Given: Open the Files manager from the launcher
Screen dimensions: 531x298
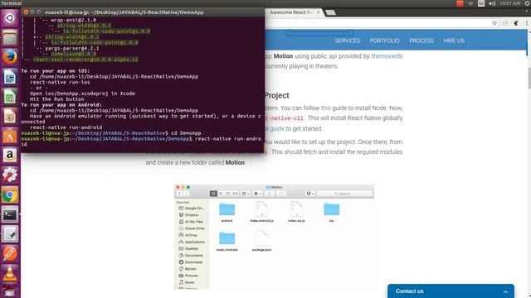Looking at the screenshot, I should coord(10,37).
